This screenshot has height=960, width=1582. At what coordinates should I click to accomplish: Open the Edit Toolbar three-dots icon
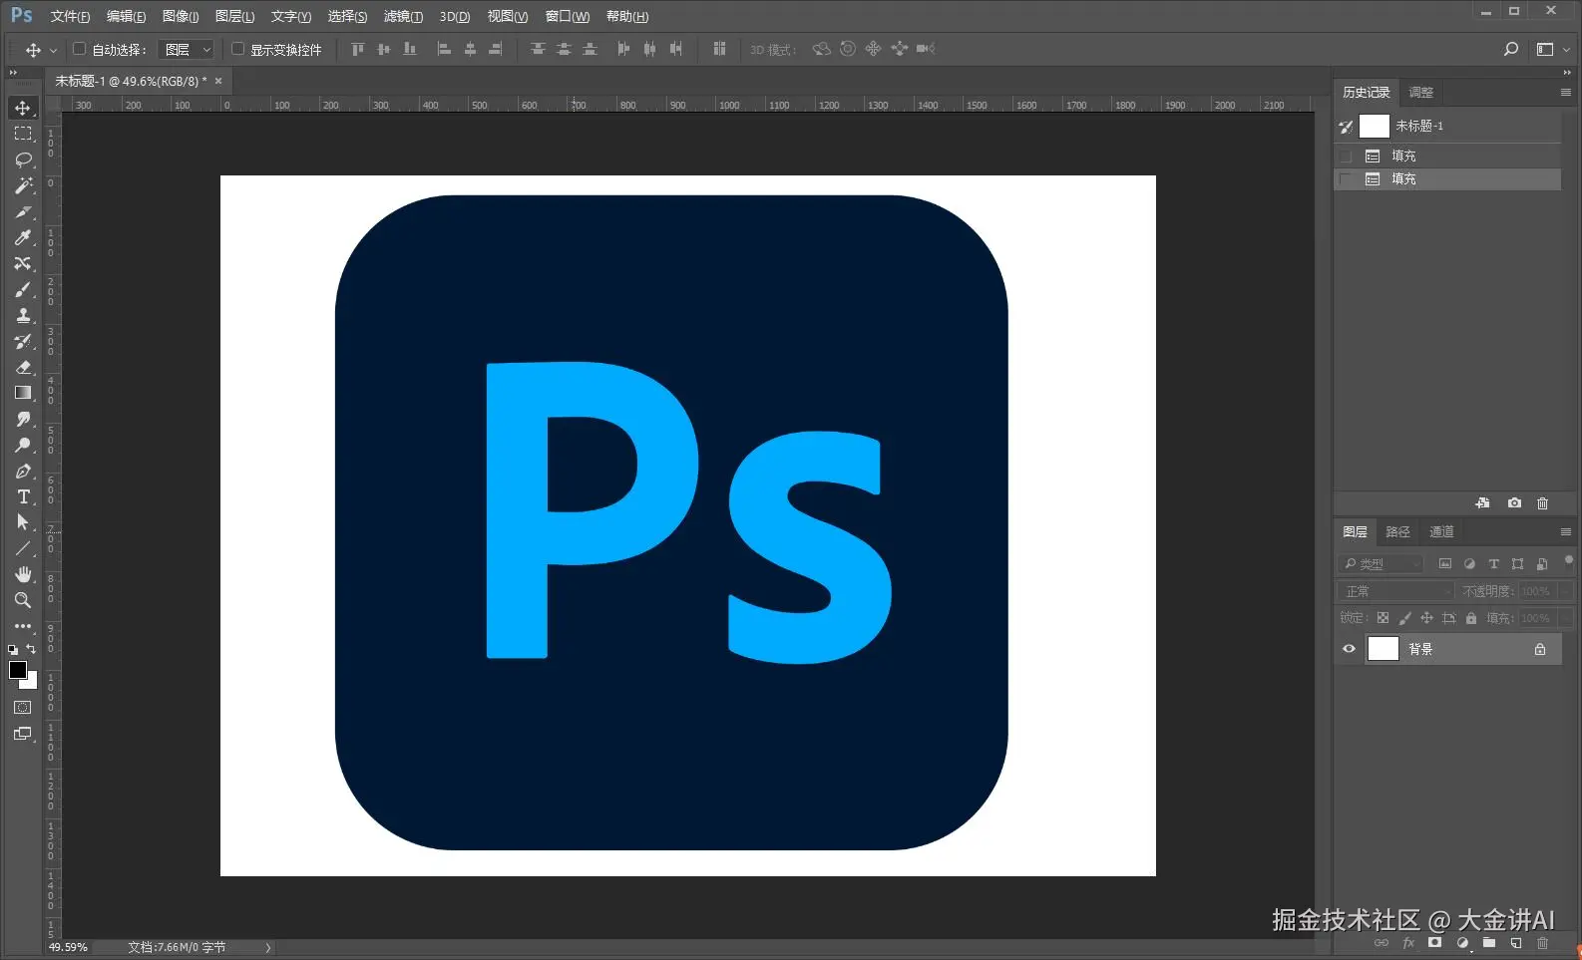[23, 626]
